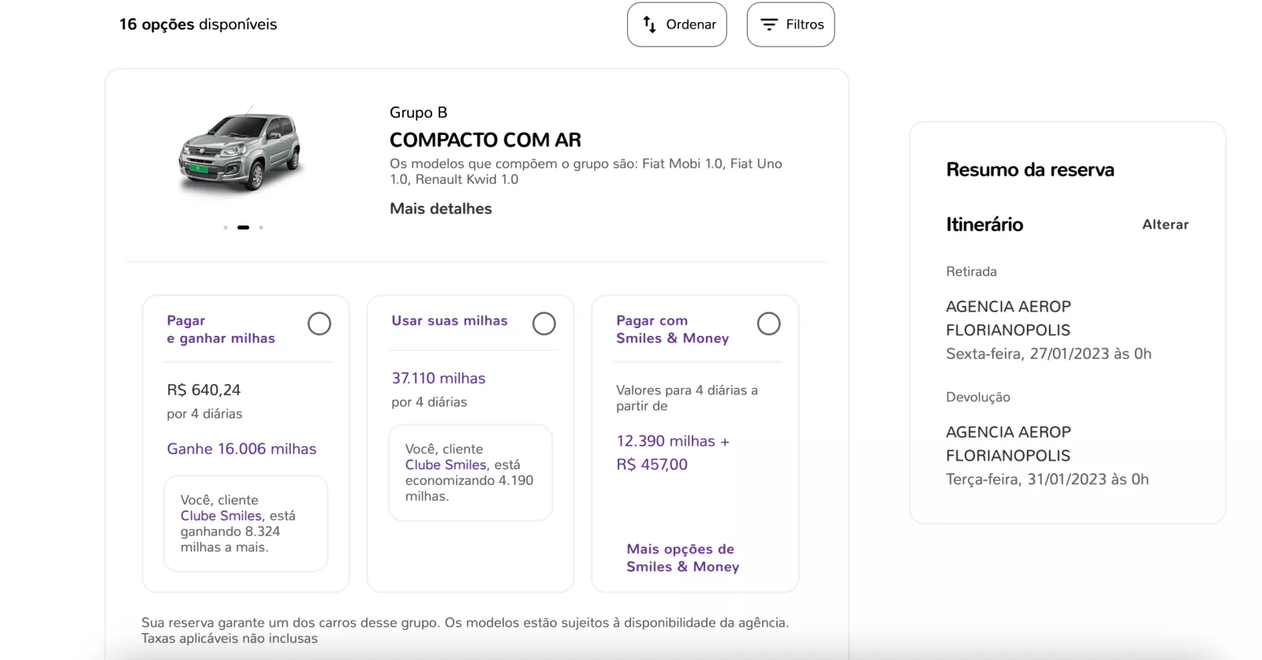Click the gray Fiat car thumbnail

point(241,150)
